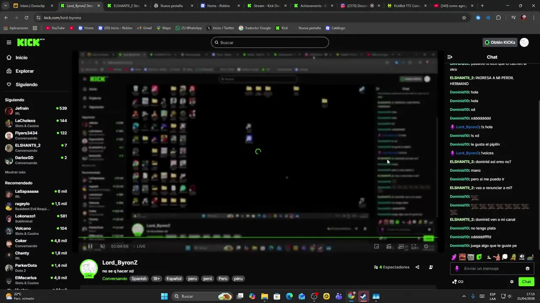The height and width of the screenshot is (303, 540).
Task: Reload the page
Action: pos(26,18)
